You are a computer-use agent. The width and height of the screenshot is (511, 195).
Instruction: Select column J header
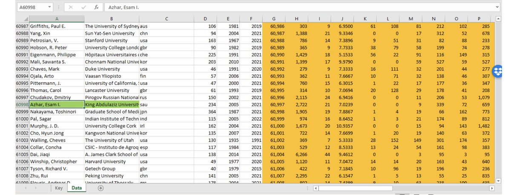(x=342, y=19)
